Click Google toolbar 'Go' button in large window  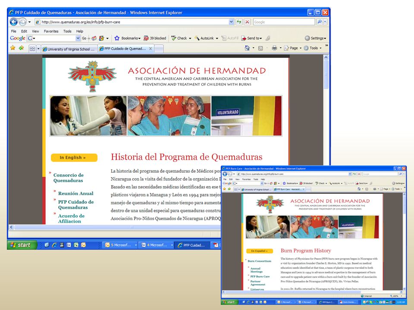click(x=84, y=38)
